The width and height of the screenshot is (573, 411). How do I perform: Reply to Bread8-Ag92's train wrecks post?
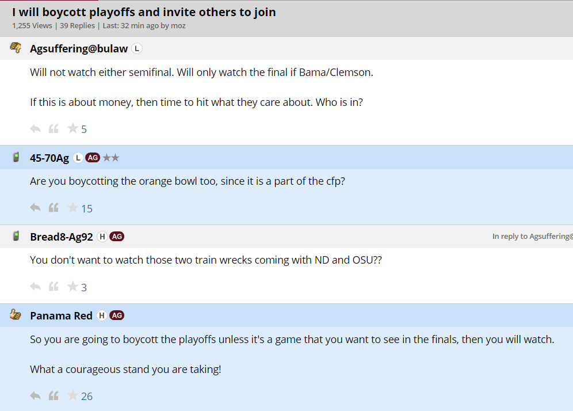tap(35, 287)
